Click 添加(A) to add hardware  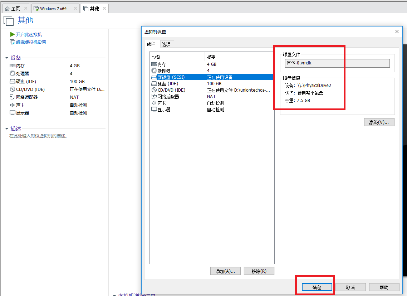225,271
